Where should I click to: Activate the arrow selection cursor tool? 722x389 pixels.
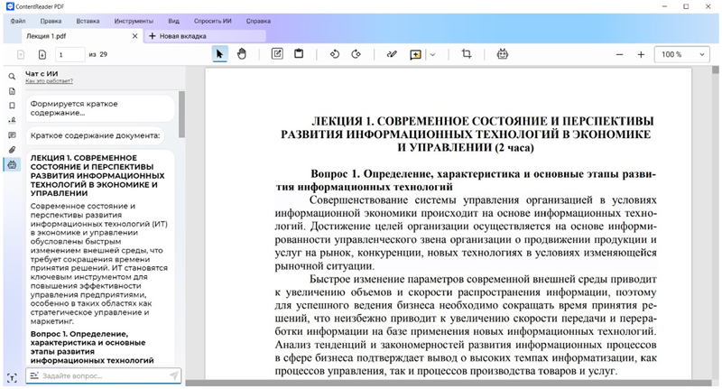(x=219, y=54)
